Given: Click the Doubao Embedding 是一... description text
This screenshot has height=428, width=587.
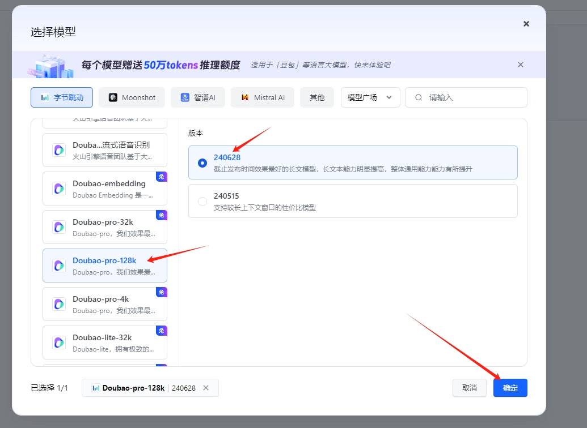Looking at the screenshot, I should (x=113, y=195).
